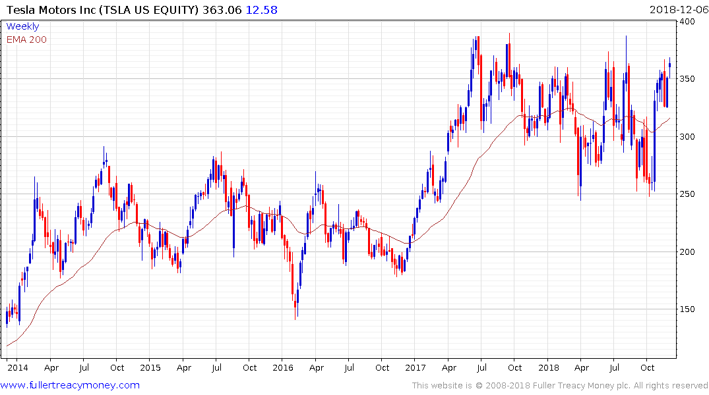The width and height of the screenshot is (709, 395).
Task: Click the 2016 year axis label
Action: click(x=282, y=367)
